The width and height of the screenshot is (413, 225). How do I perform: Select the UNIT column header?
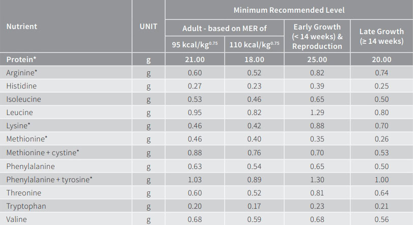coord(148,26)
